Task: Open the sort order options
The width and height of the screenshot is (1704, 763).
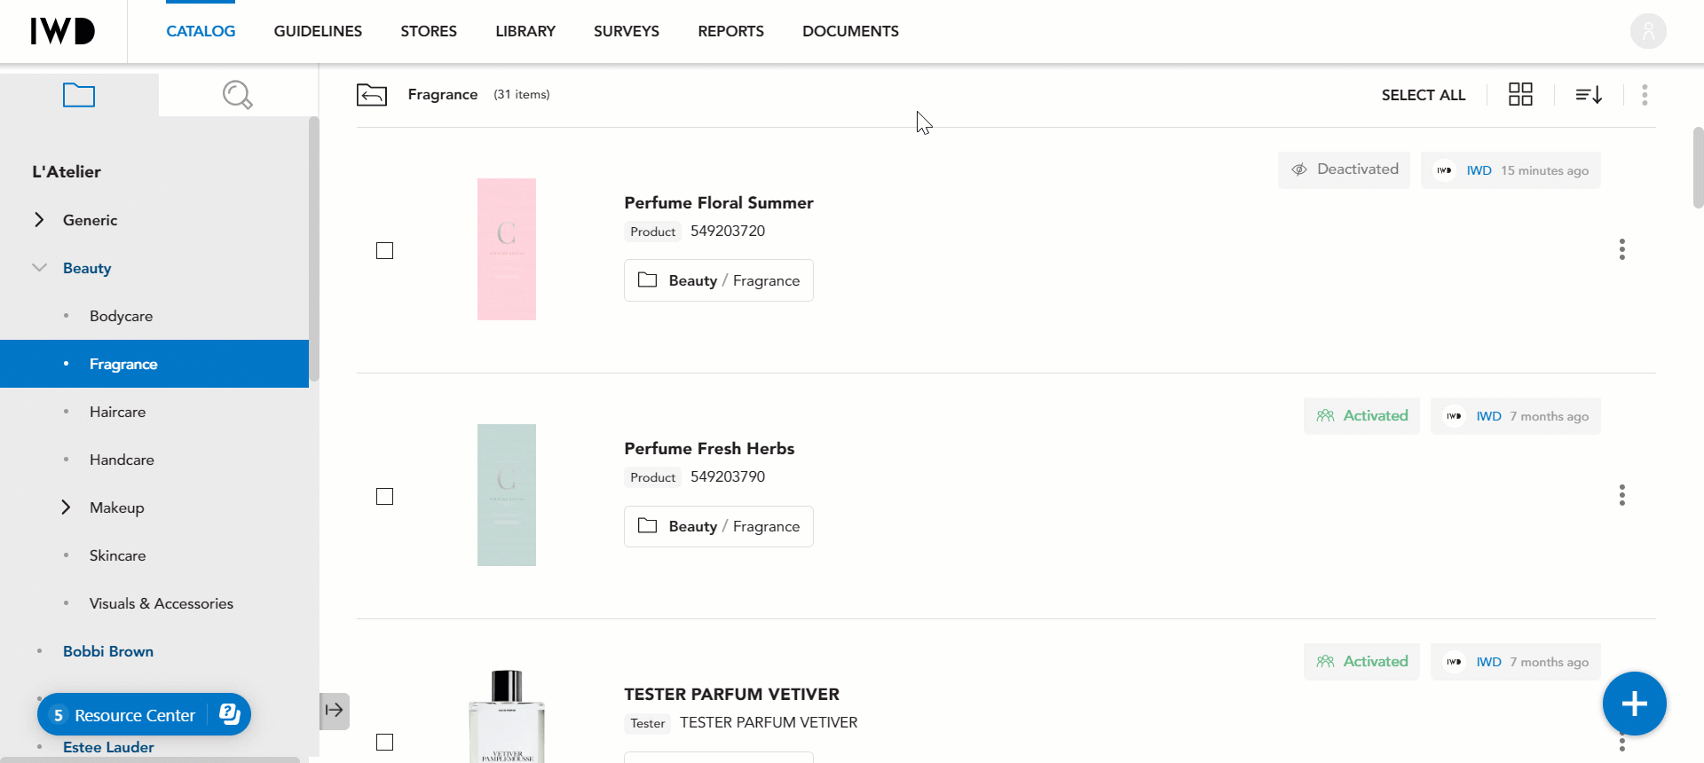Action: 1589,94
